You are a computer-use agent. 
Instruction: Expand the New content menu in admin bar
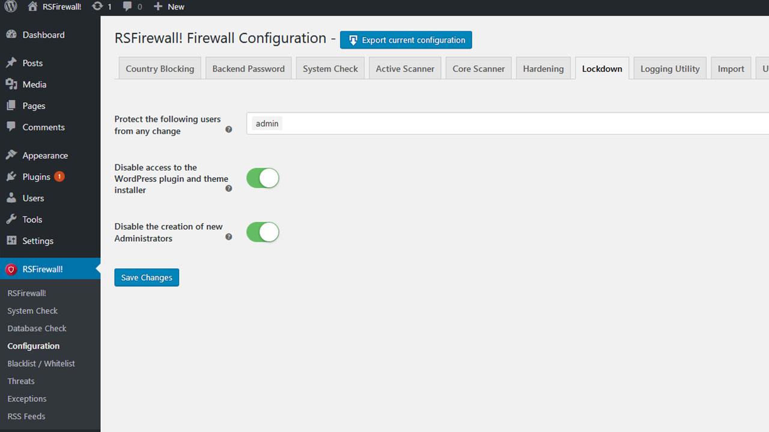click(169, 7)
